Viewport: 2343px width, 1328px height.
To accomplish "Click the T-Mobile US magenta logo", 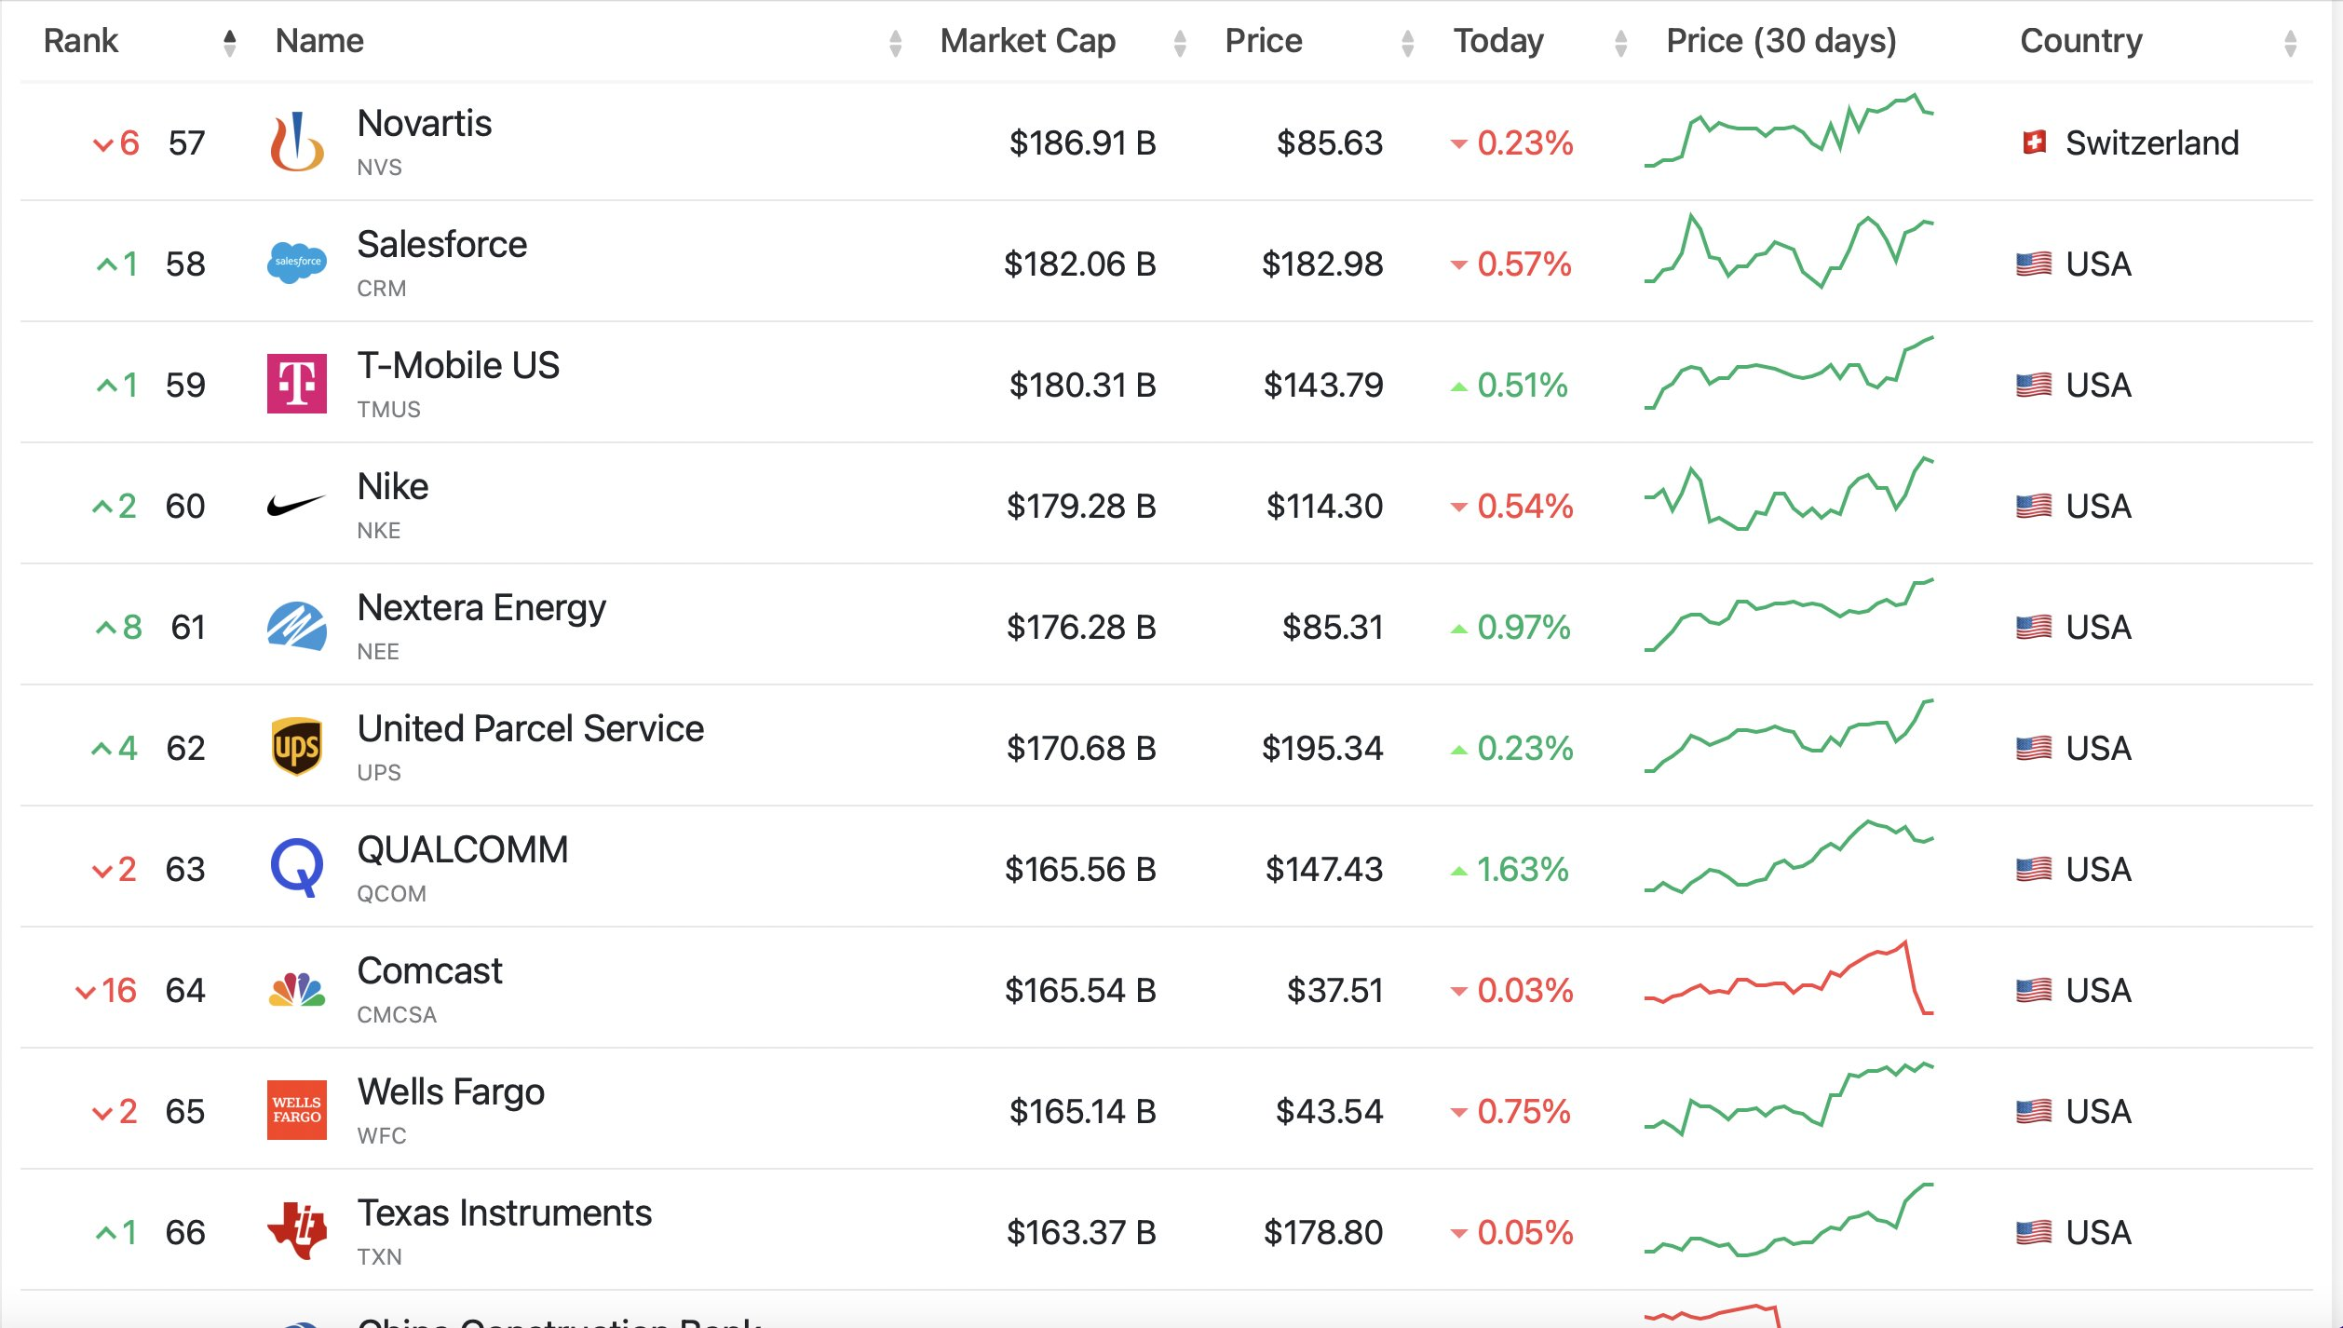I will point(297,384).
